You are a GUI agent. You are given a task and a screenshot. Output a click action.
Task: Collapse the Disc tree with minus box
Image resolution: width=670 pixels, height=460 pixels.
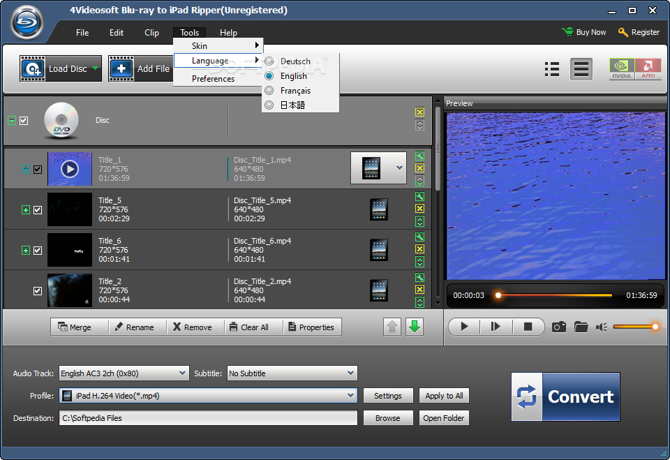click(x=12, y=121)
